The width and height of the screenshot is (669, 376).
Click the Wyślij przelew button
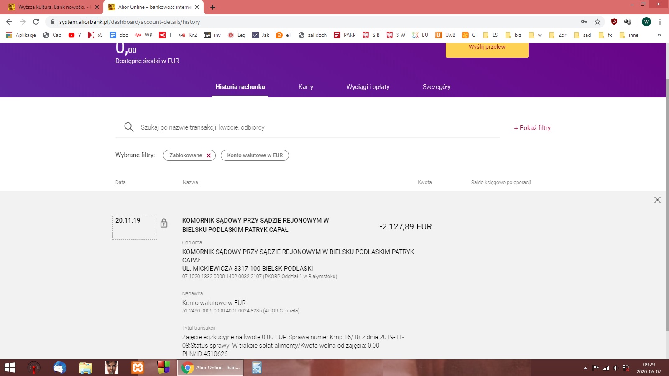coord(487,48)
